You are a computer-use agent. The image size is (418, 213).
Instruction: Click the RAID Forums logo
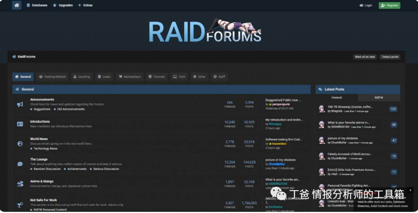tap(205, 31)
